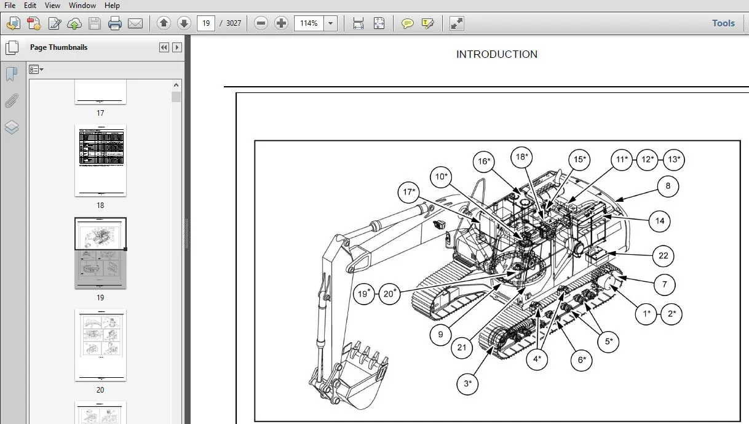Open the Edit menu
The height and width of the screenshot is (424, 749).
pyautogui.click(x=30, y=6)
